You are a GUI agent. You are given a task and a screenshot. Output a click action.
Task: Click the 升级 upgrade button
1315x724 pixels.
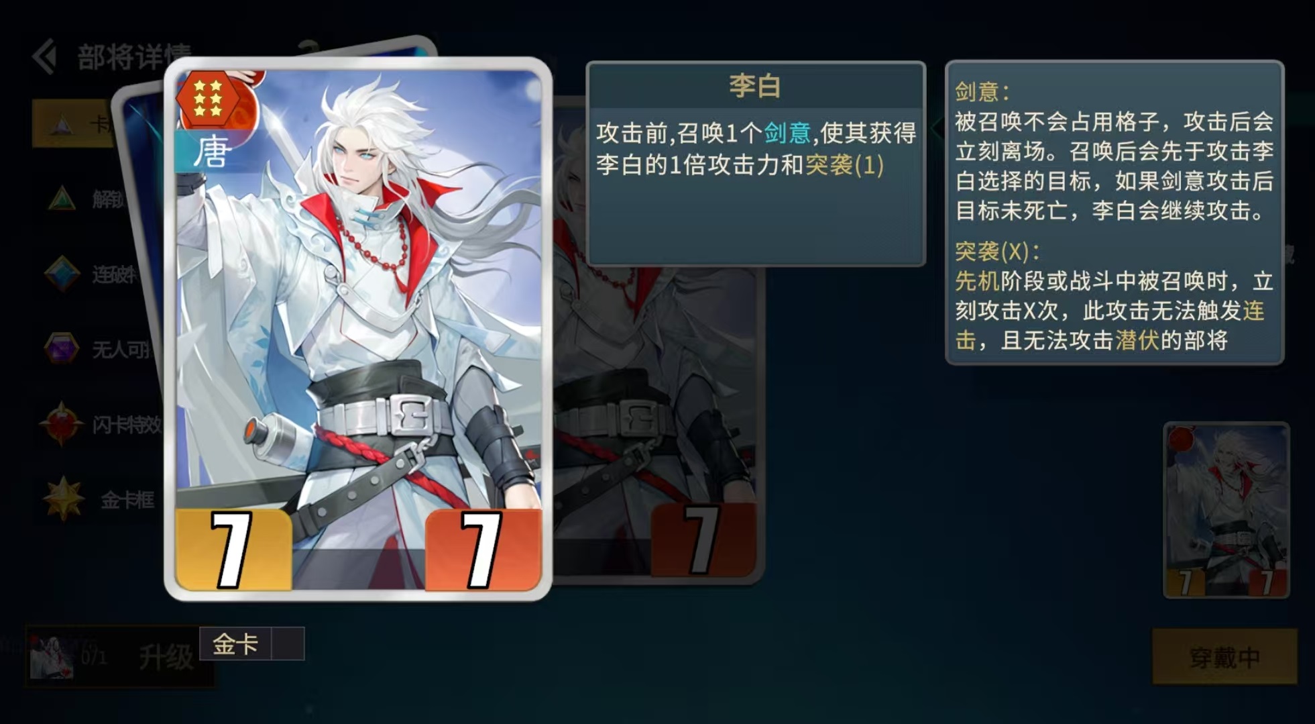click(x=166, y=656)
